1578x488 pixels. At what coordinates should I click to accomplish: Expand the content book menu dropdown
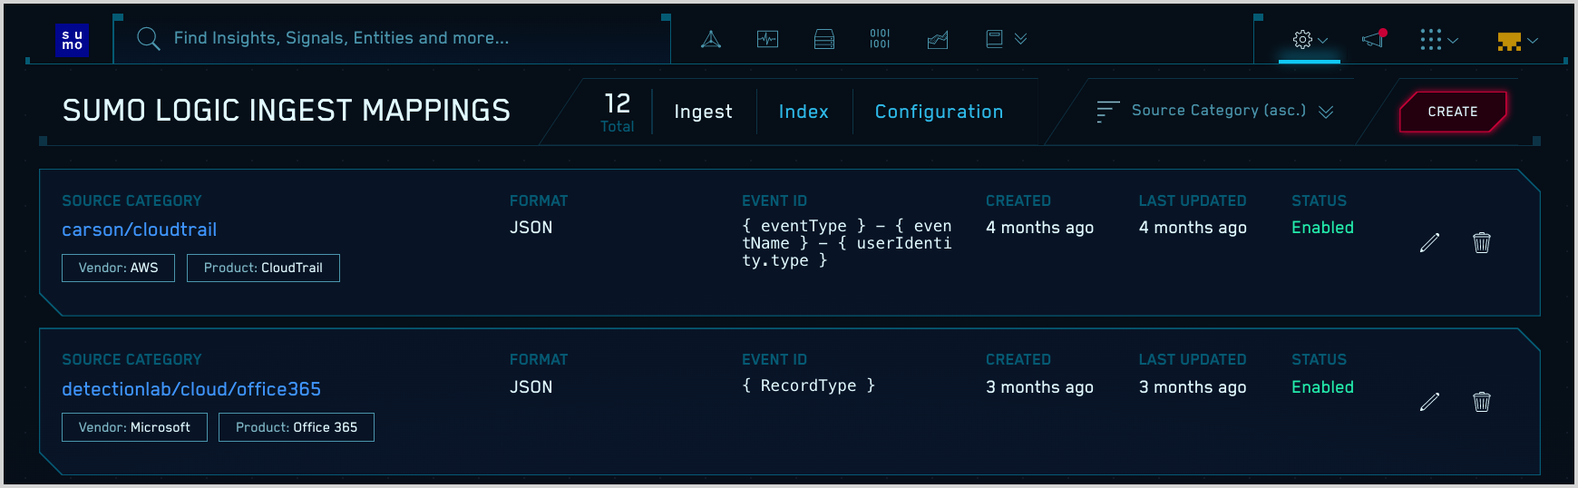(1006, 39)
